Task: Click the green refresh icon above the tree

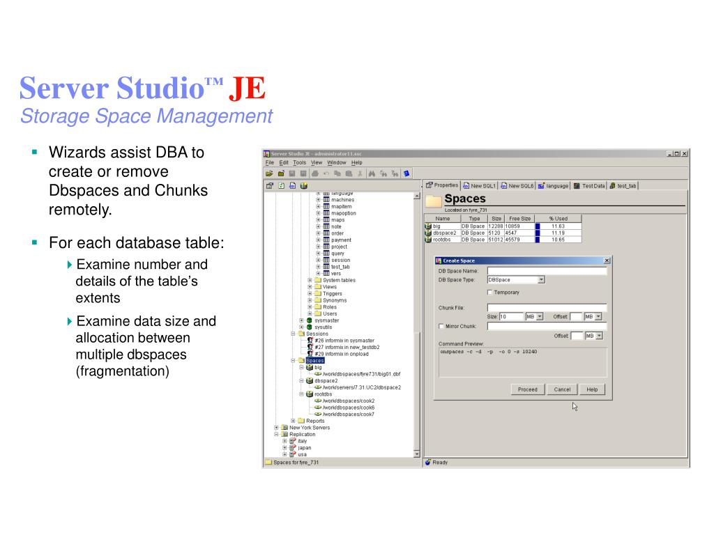Action: tap(282, 185)
